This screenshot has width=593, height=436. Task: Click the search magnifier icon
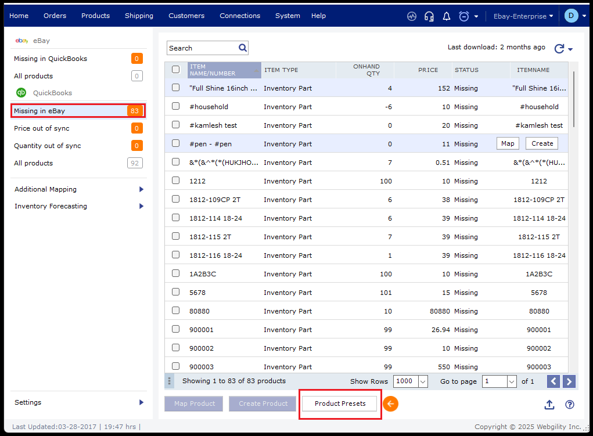(243, 48)
